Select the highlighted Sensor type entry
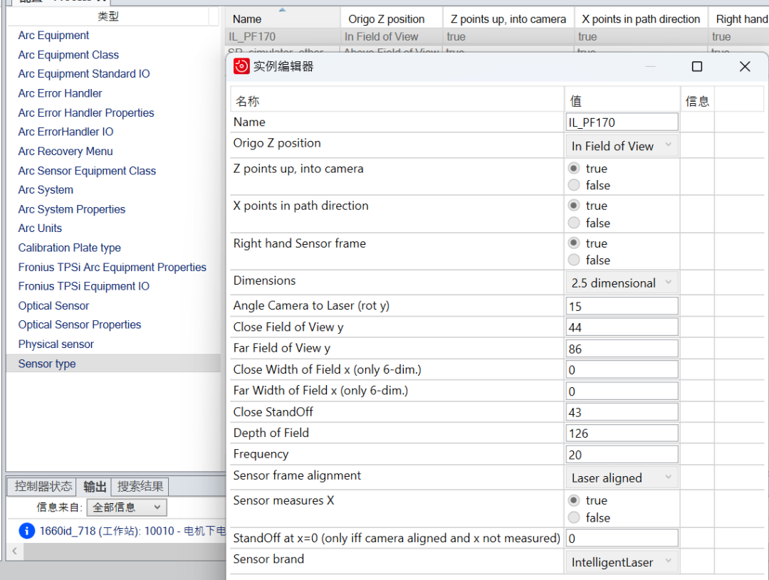The image size is (769, 580). (x=113, y=364)
